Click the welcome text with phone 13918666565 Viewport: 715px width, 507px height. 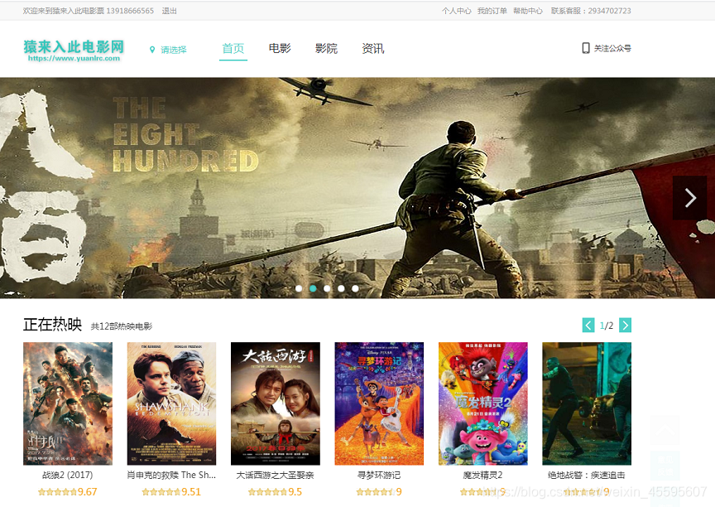pos(89,11)
